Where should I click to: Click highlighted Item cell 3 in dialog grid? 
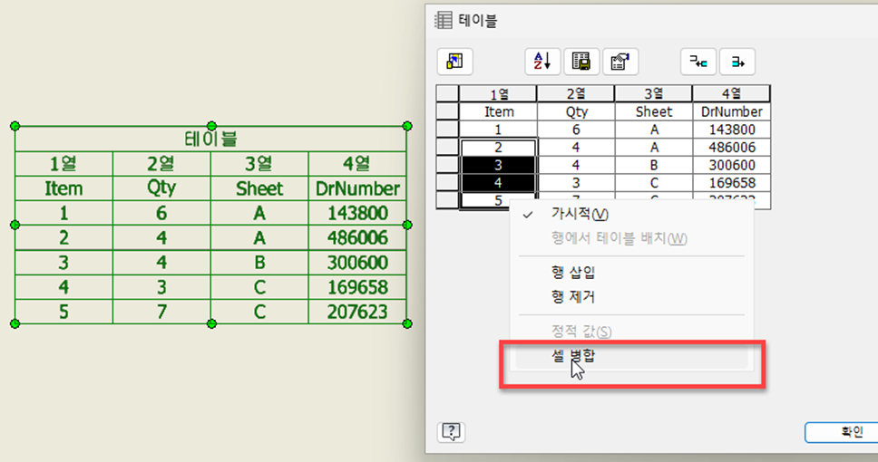coord(498,166)
